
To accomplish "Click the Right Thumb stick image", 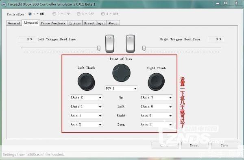I will (156, 82).
